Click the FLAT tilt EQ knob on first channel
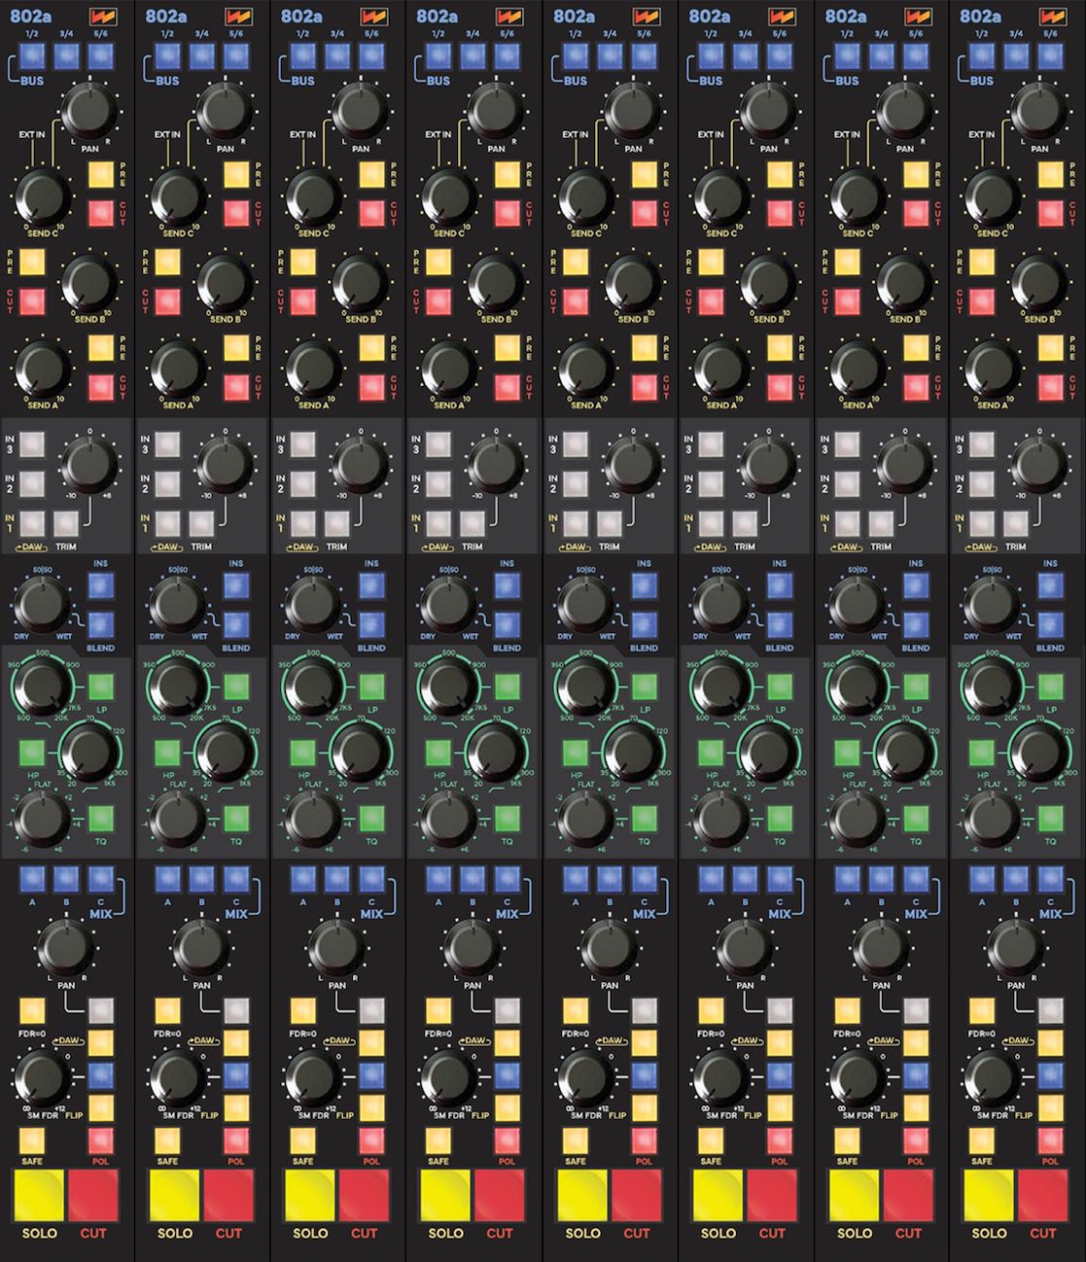1086x1262 pixels. tap(42, 817)
